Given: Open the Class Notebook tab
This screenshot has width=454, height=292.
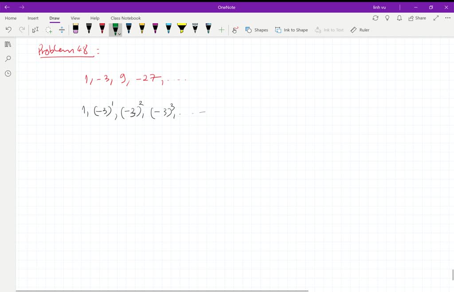Looking at the screenshot, I should pyautogui.click(x=125, y=18).
